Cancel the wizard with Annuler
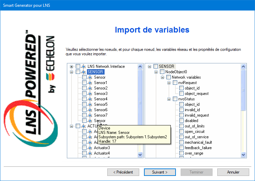This screenshot has width=255, height=181. pos(233,172)
